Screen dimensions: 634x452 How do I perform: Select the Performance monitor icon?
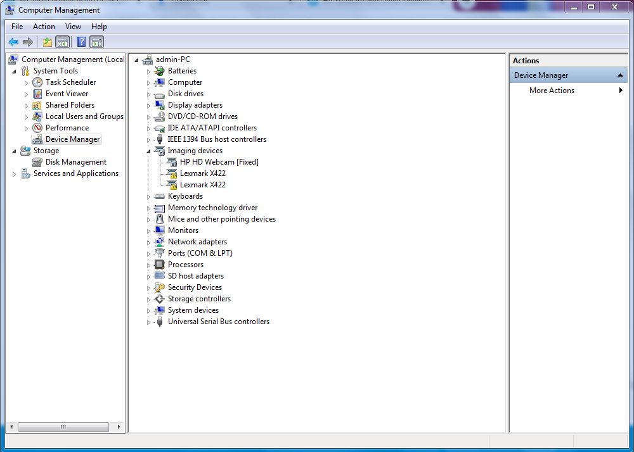click(37, 127)
